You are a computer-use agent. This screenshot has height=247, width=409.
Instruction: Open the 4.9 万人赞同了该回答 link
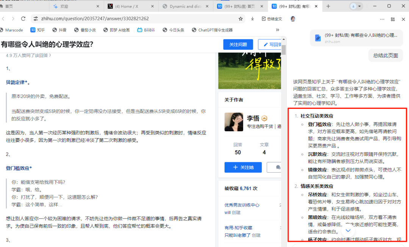28,55
